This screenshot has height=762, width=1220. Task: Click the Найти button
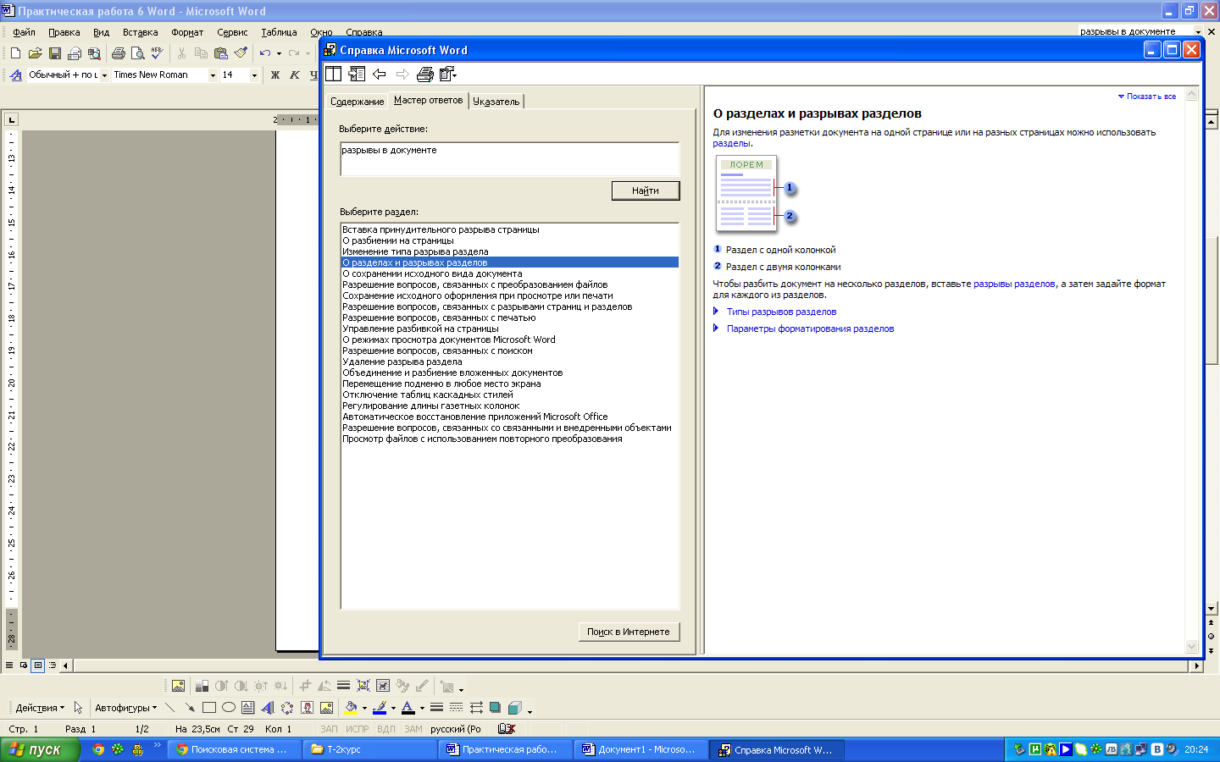coord(646,190)
